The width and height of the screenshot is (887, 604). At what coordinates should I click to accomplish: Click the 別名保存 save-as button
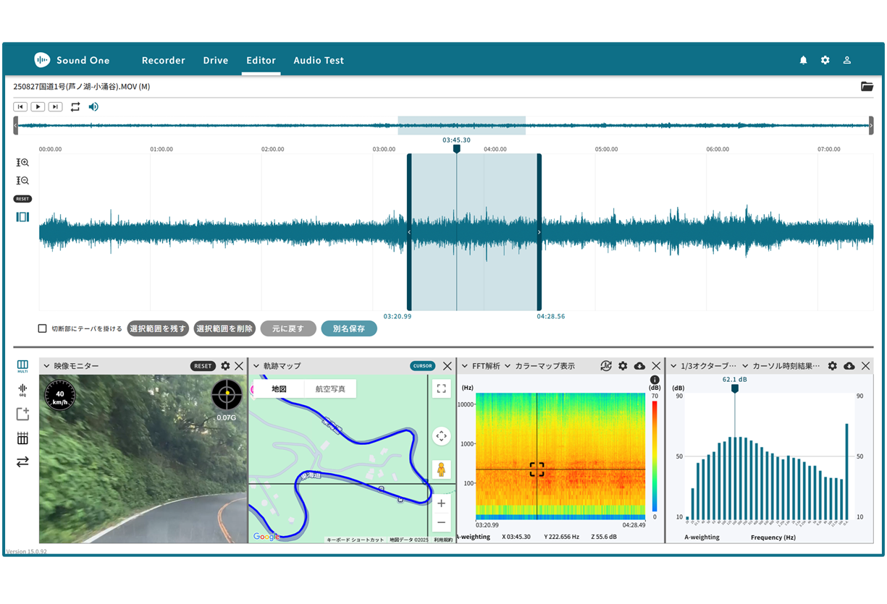(x=349, y=328)
